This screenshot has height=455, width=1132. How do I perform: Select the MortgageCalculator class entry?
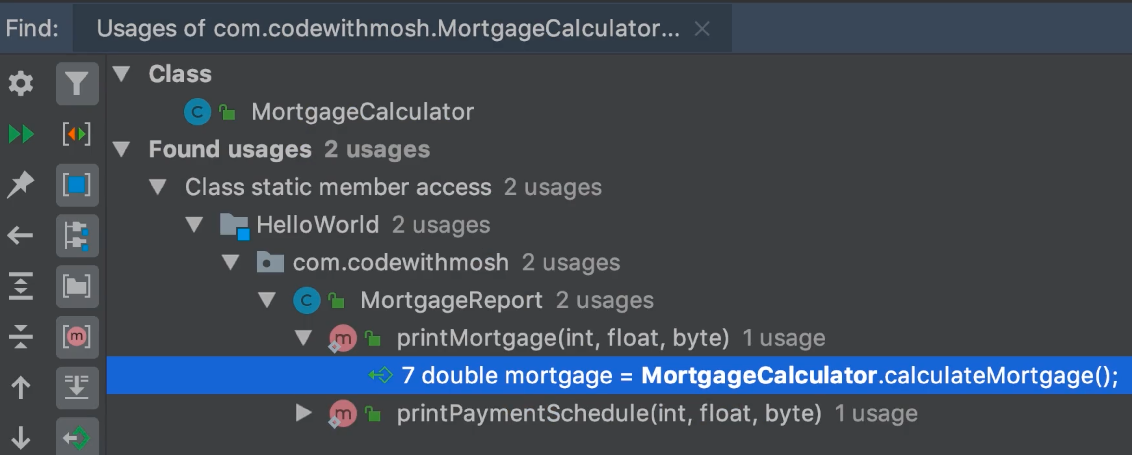[x=363, y=111]
